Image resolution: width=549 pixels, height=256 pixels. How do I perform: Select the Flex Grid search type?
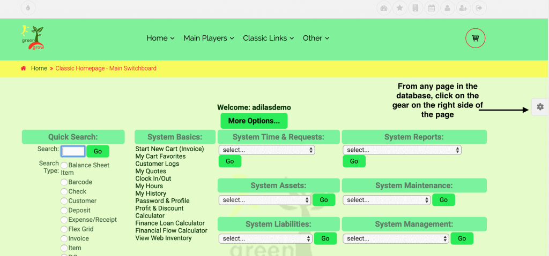(64, 229)
